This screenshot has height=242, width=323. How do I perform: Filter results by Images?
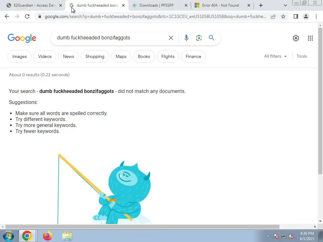20,56
